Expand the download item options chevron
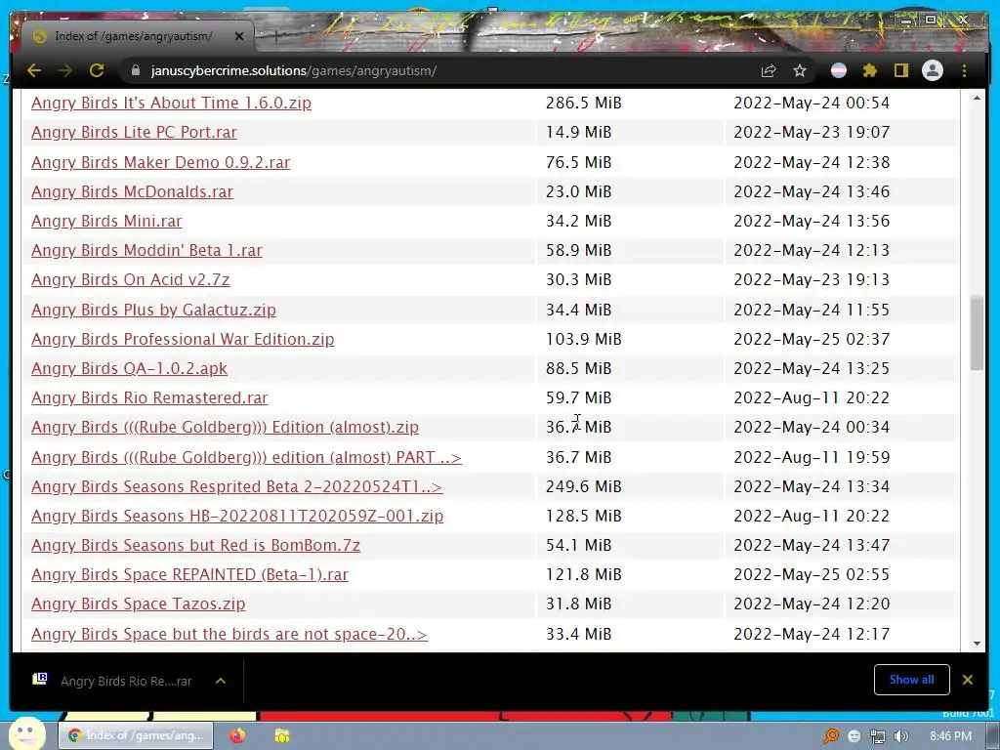This screenshot has height=750, width=1000. pos(221,681)
